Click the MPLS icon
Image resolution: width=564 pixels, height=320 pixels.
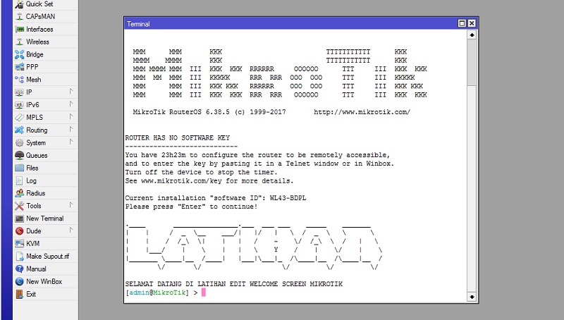coord(20,118)
